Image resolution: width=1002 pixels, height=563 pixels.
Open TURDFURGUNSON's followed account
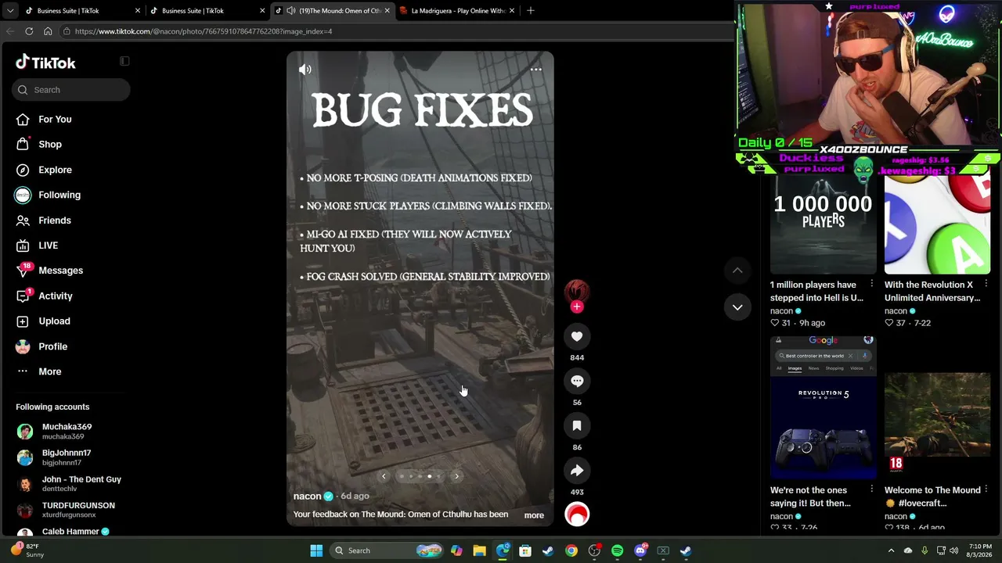[66, 510]
